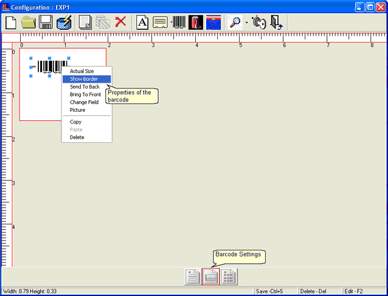Select the barcode tool in toolbar
Image resolution: width=388 pixels, height=296 pixels.
pos(178,22)
